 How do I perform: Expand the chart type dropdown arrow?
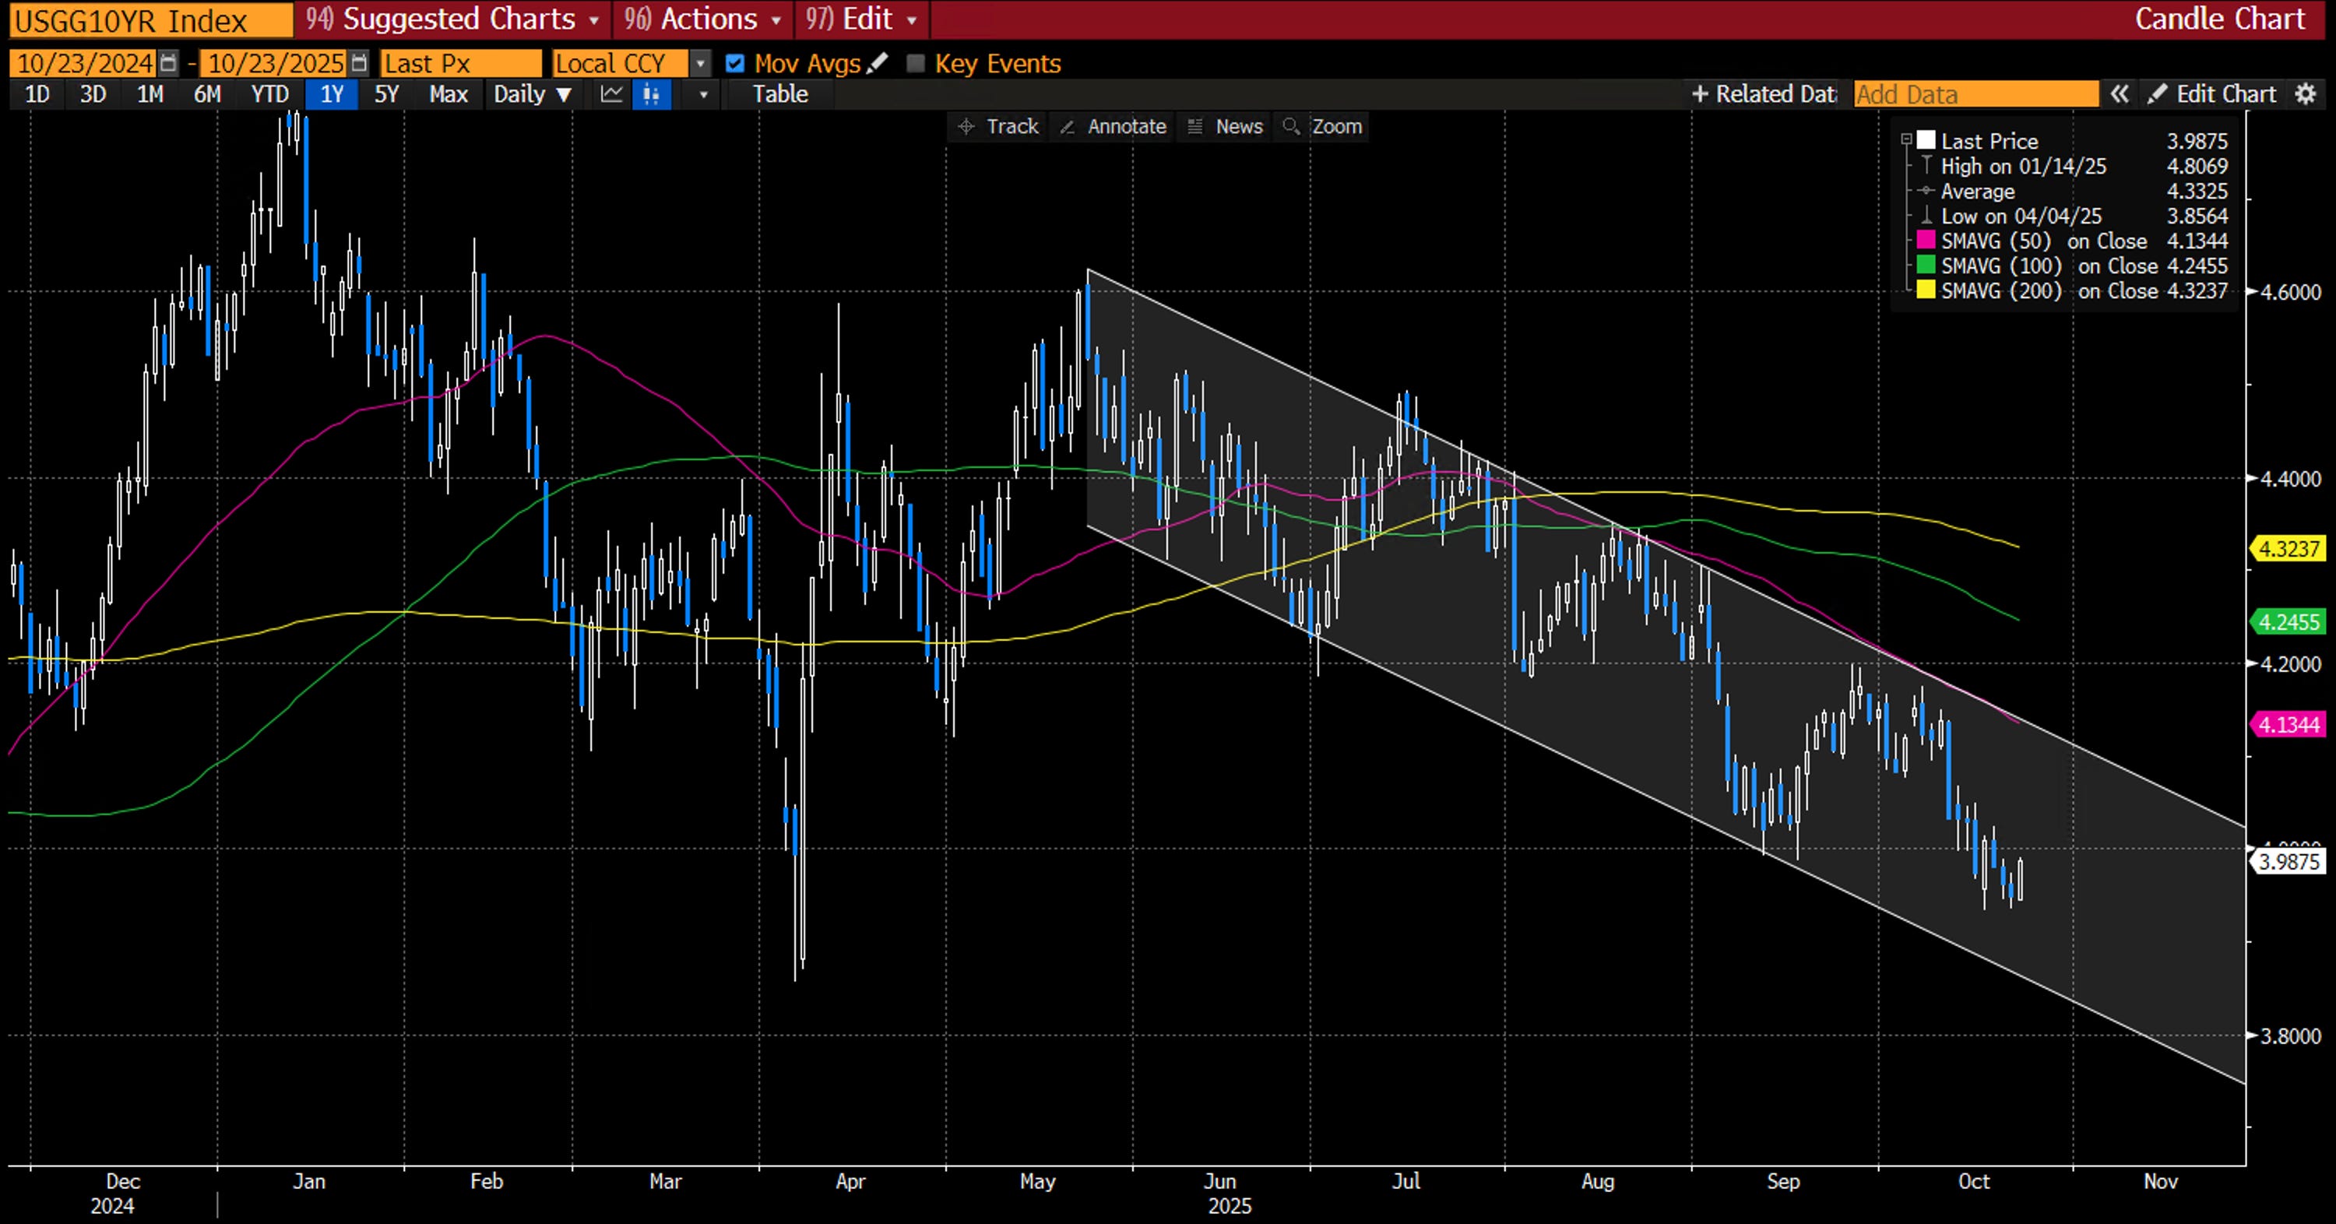click(703, 94)
